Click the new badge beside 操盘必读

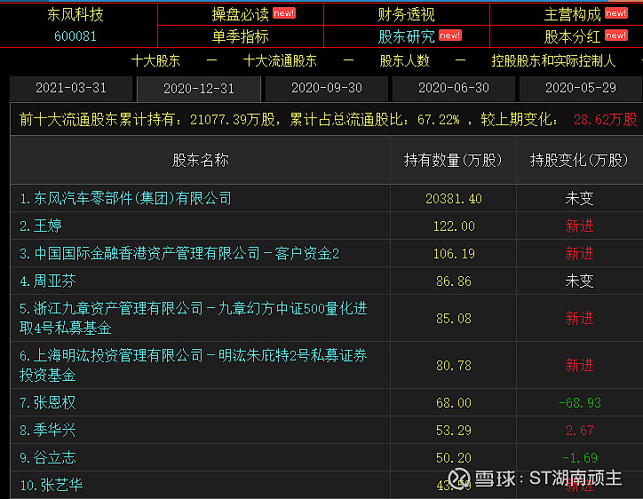coord(284,13)
